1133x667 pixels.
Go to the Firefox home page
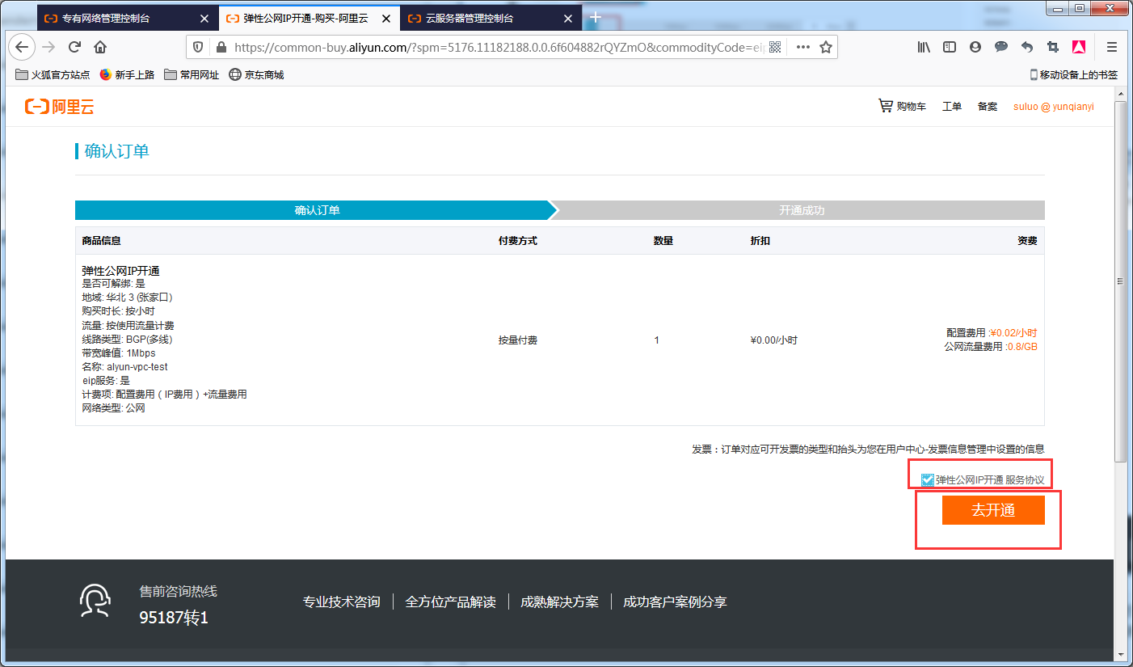pos(100,47)
